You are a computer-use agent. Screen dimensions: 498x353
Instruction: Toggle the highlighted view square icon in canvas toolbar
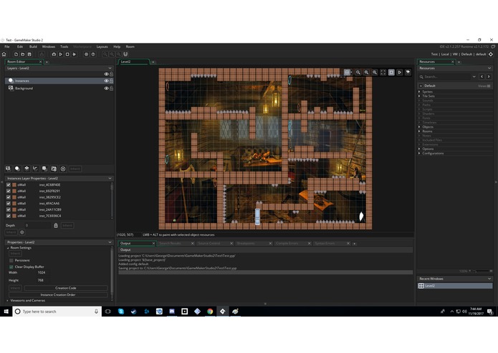pos(391,72)
